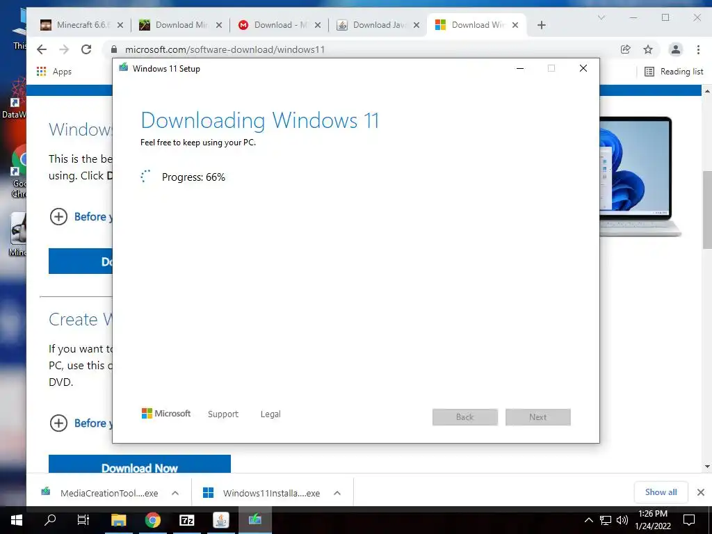This screenshot has width=712, height=534.
Task: Close the Windows 11 Setup dialog
Action: tap(583, 69)
